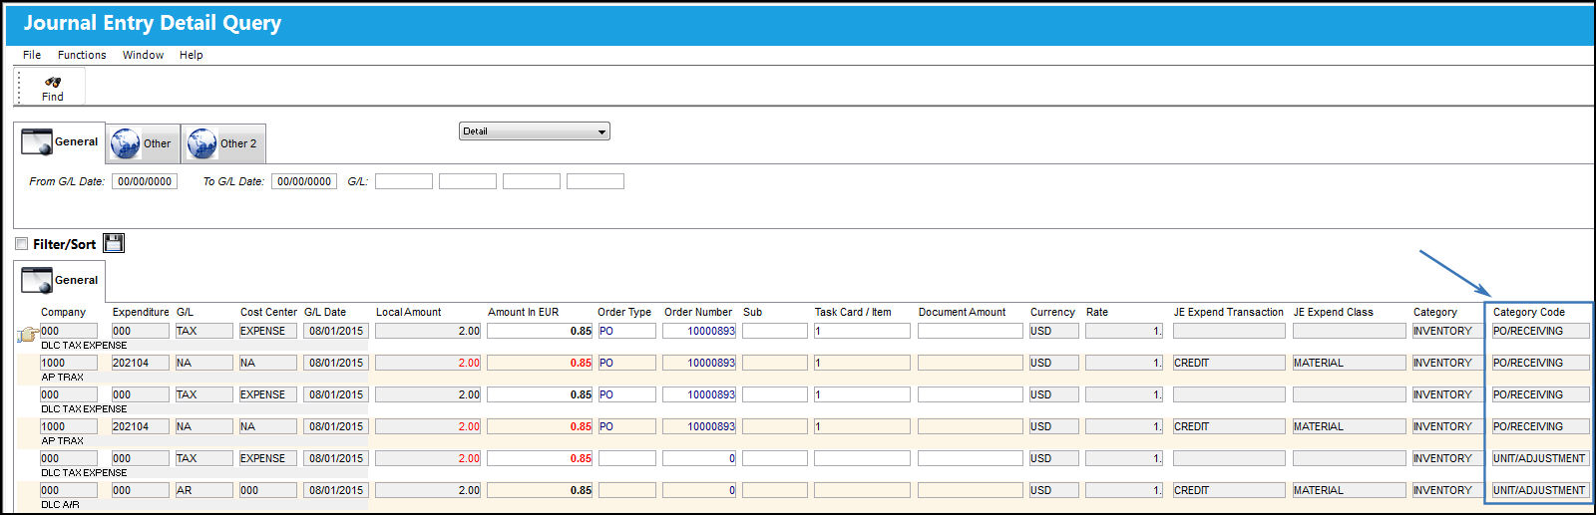This screenshot has height=515, width=1596.
Task: Click Expenditure column header
Action: point(141,312)
